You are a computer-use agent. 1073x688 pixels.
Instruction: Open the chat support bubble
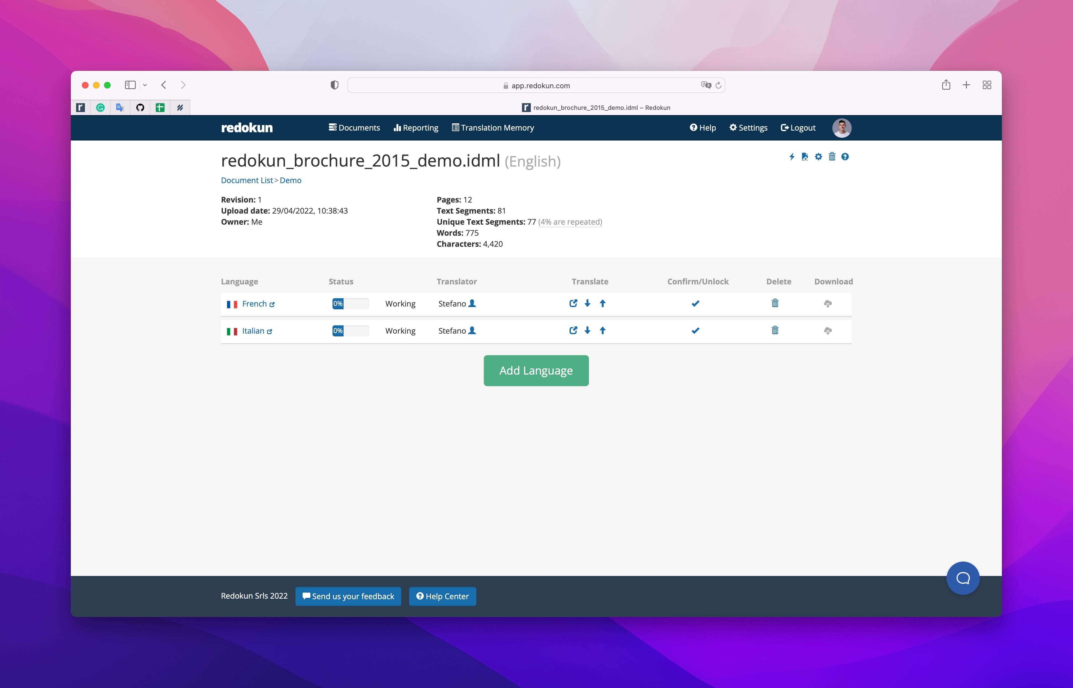(x=963, y=578)
